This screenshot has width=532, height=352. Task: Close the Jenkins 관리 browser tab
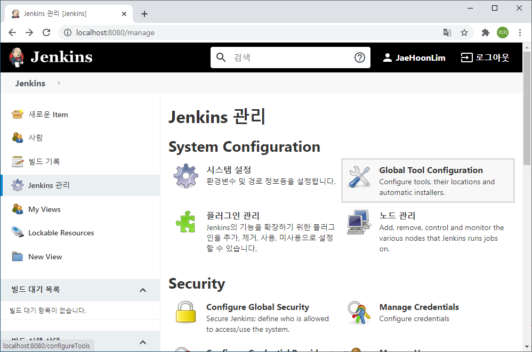point(124,14)
